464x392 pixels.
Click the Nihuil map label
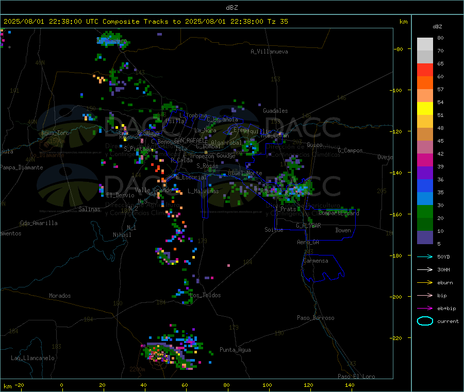coord(122,235)
